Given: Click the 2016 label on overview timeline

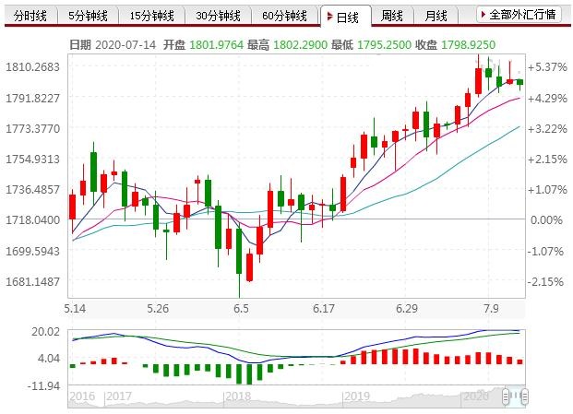Looking at the screenshot, I should [82, 396].
